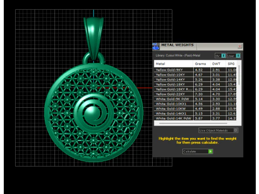259x194 pixels.
Task: Open the library selector dropdown next to User
Action: [221, 56]
